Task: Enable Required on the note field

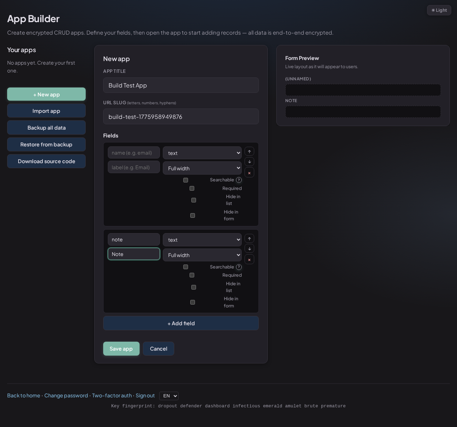Action: [x=192, y=275]
